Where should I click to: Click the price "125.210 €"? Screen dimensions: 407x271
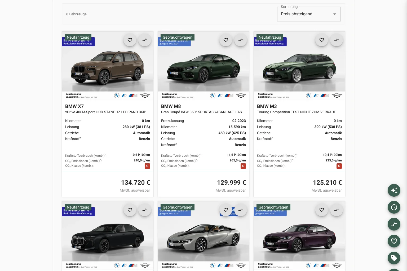coord(327,183)
